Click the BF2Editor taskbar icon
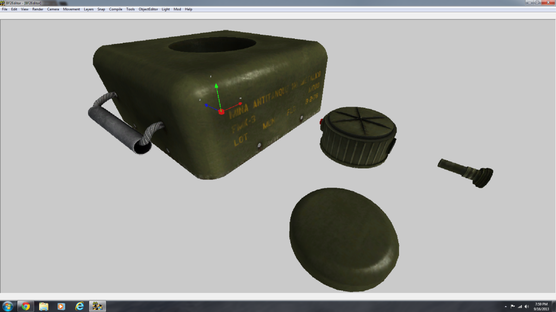 point(97,306)
